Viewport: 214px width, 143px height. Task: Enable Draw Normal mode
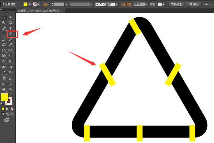3,114
